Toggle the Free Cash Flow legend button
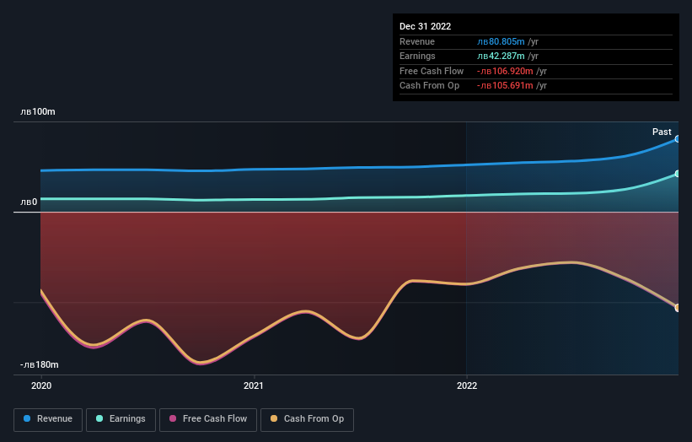 (208, 419)
